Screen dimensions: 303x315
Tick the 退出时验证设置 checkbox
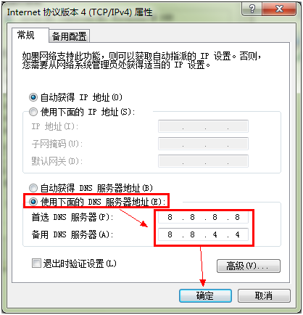pos(36,263)
